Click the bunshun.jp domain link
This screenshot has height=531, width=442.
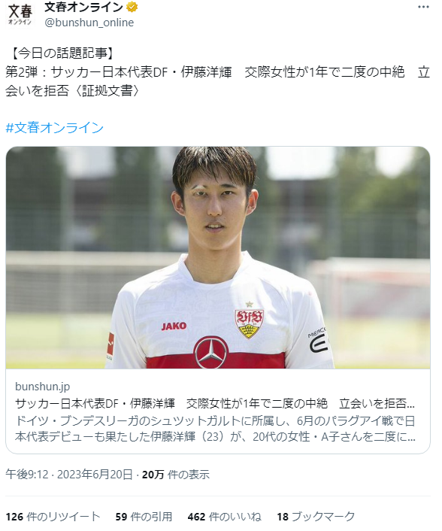43,387
